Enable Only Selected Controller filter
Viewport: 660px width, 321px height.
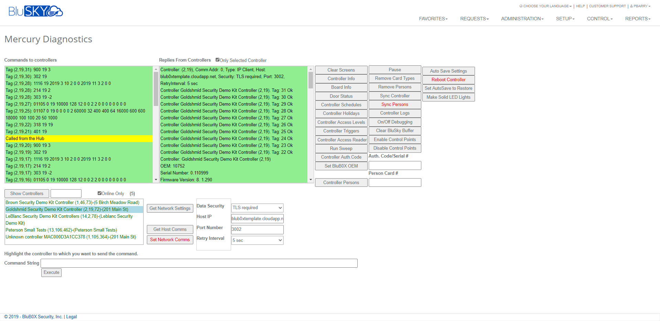tap(217, 59)
